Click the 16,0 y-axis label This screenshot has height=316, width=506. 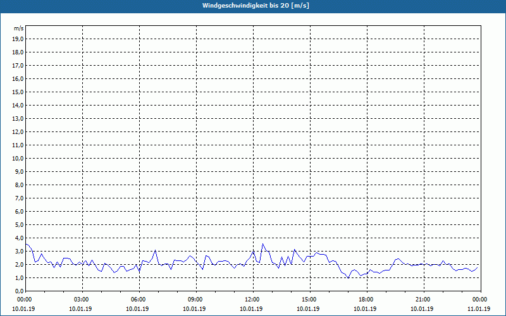tap(18, 78)
